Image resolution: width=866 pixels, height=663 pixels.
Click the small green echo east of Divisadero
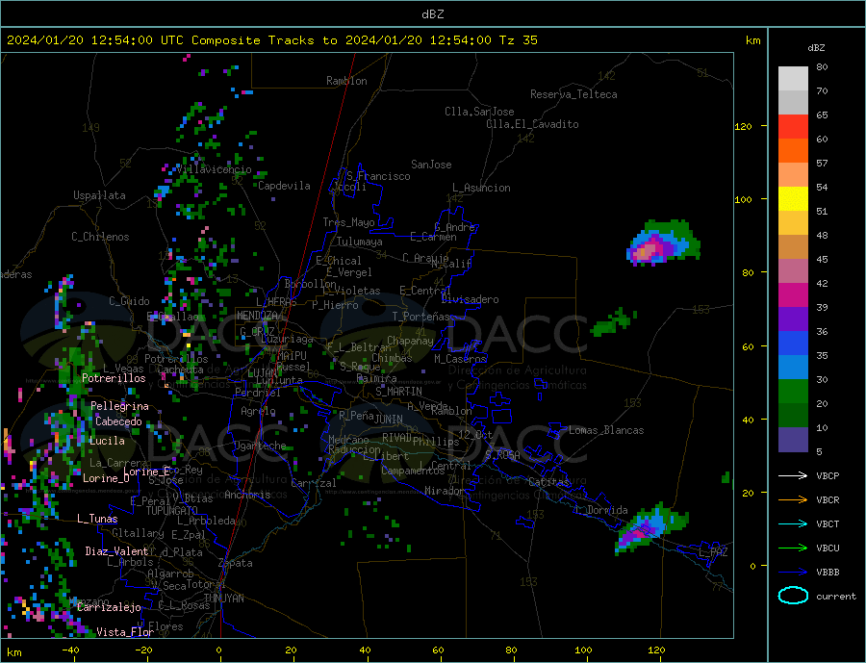click(x=613, y=322)
